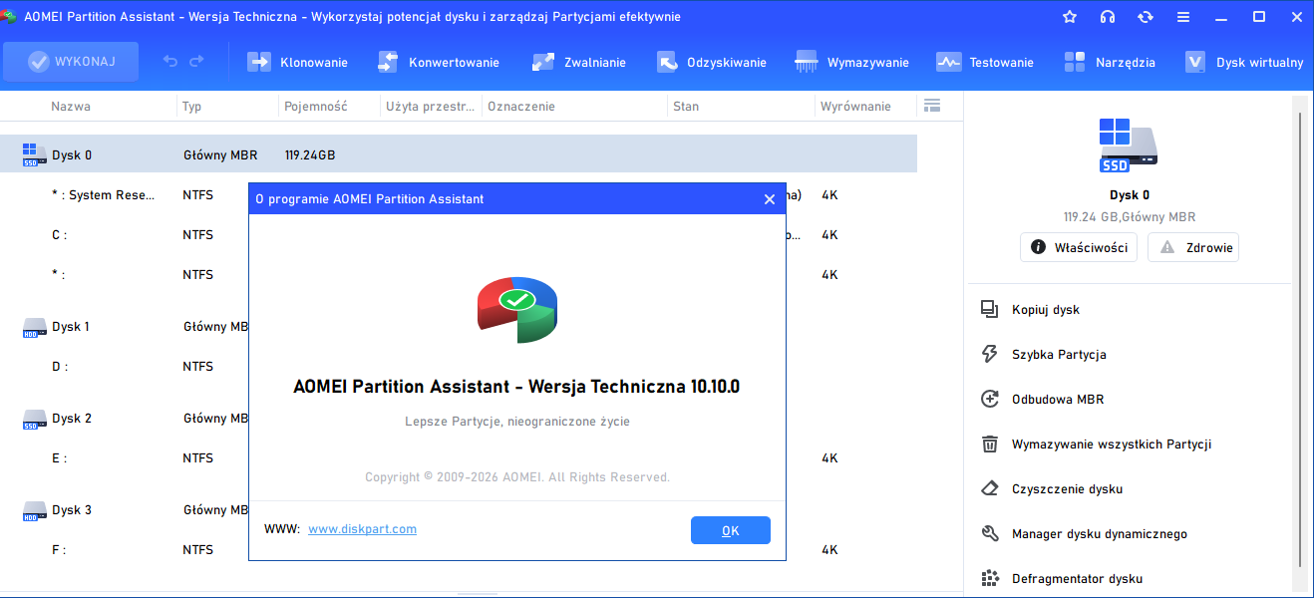Viewport: 1314px width, 598px height.
Task: Click the Dysk 1 HDD disk icon
Action: [x=34, y=327]
